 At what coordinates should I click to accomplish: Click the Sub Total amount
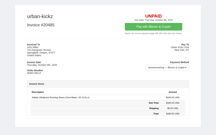[173, 103]
